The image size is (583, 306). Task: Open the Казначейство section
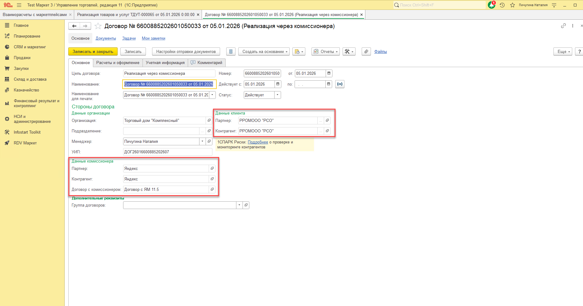pyautogui.click(x=26, y=90)
